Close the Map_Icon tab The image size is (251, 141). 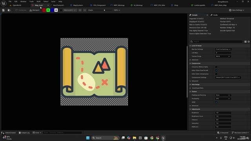tap(48, 5)
